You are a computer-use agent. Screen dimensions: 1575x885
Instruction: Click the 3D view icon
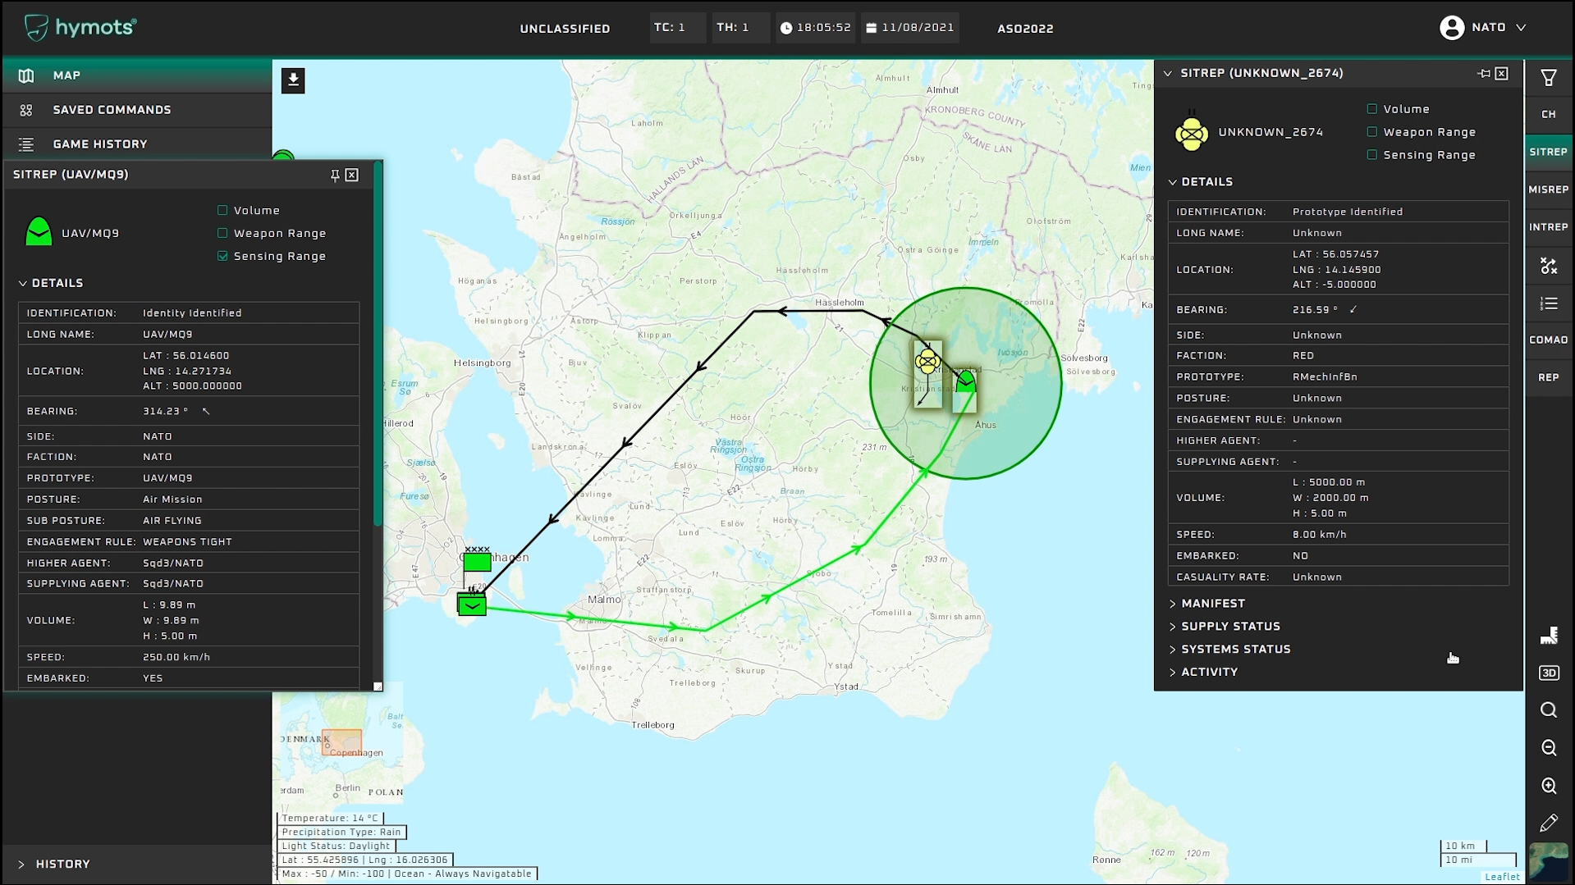(x=1549, y=673)
